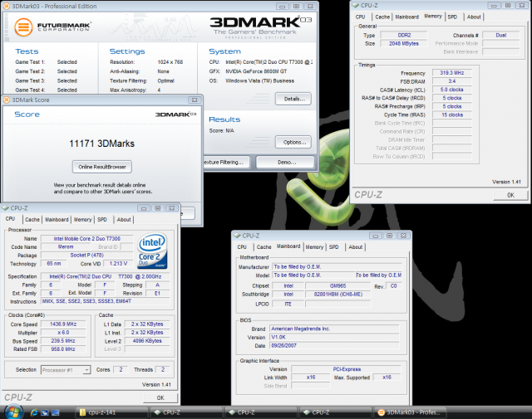Open About tab in CPU-Z Mainboard window
Viewport: 532px width, 419px height.
pos(356,247)
